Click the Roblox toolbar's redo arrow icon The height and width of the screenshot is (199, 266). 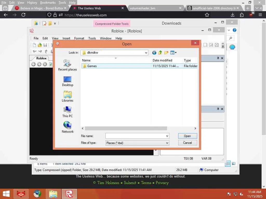click(x=40, y=51)
